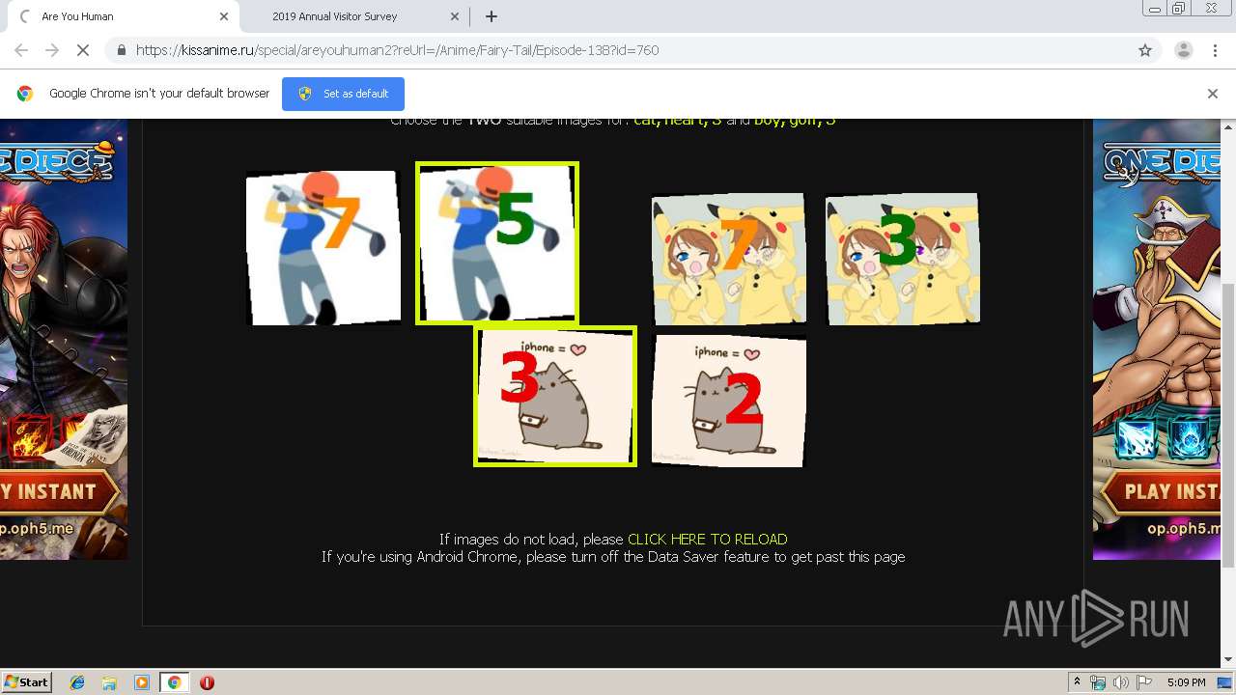Click the 5:09 PM taskbar clock

click(x=1186, y=682)
